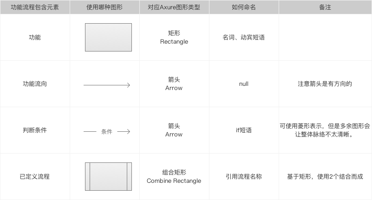
Task: Click the 已定义流程 row label
Action: pos(35,176)
